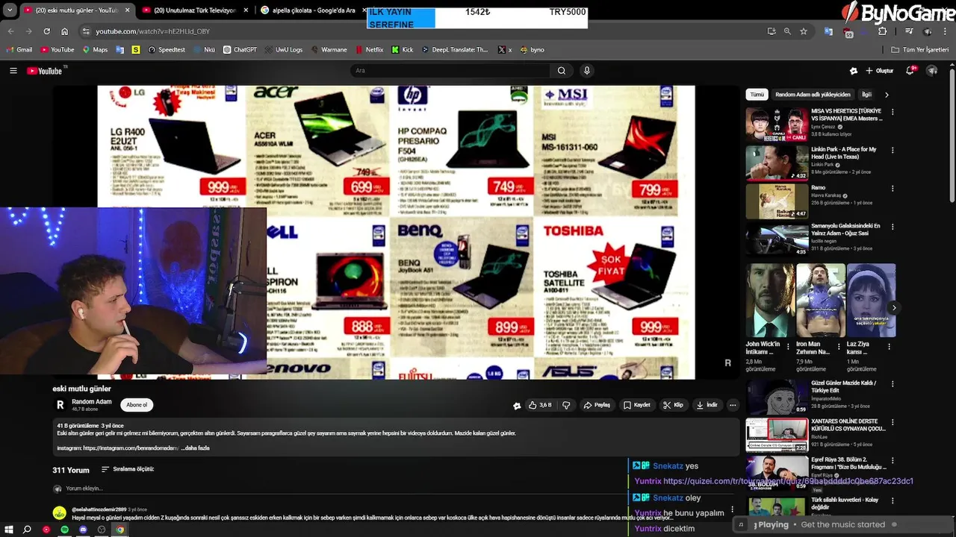Open the Sıralama ölçütü sort dropdown
The image size is (956, 537).
pyautogui.click(x=127, y=469)
